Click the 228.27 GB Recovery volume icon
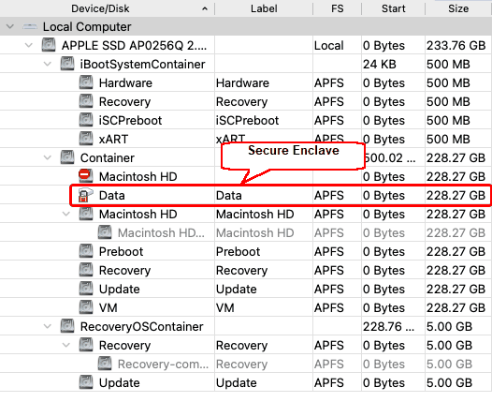 (86, 270)
